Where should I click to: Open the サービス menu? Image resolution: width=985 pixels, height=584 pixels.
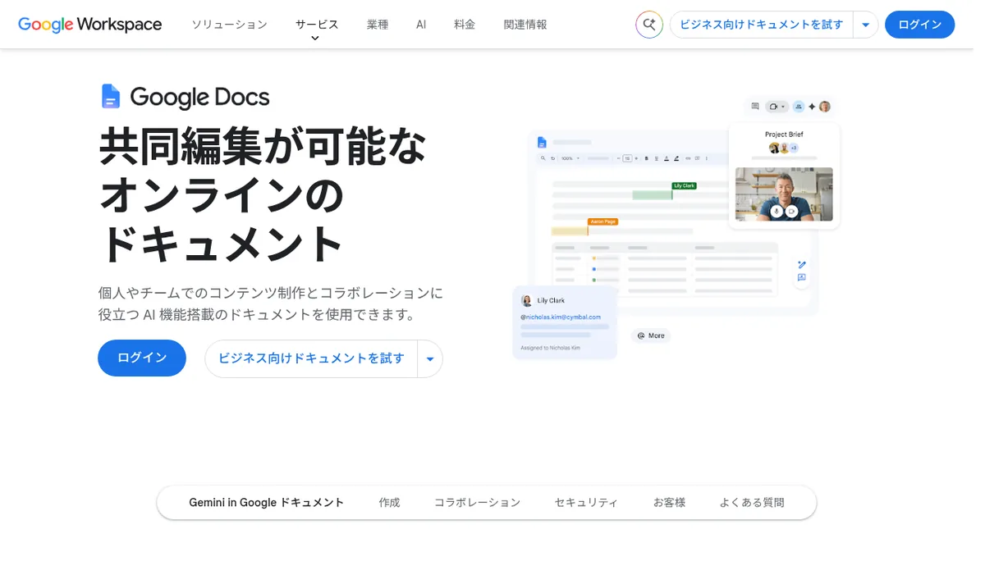coord(317,25)
